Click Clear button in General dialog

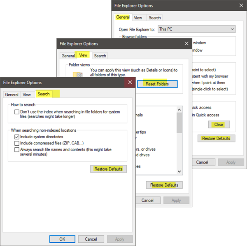click(x=219, y=124)
